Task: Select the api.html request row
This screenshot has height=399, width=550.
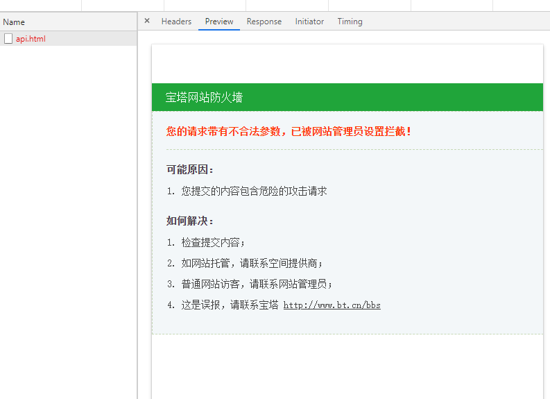Action: (69, 39)
